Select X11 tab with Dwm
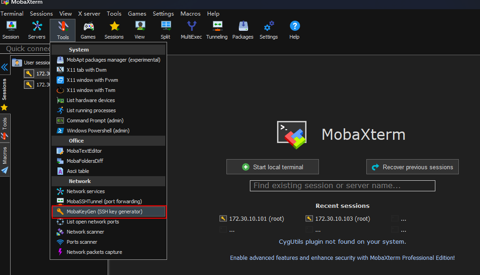Viewport: 480px width, 275px height. [x=108, y=70]
